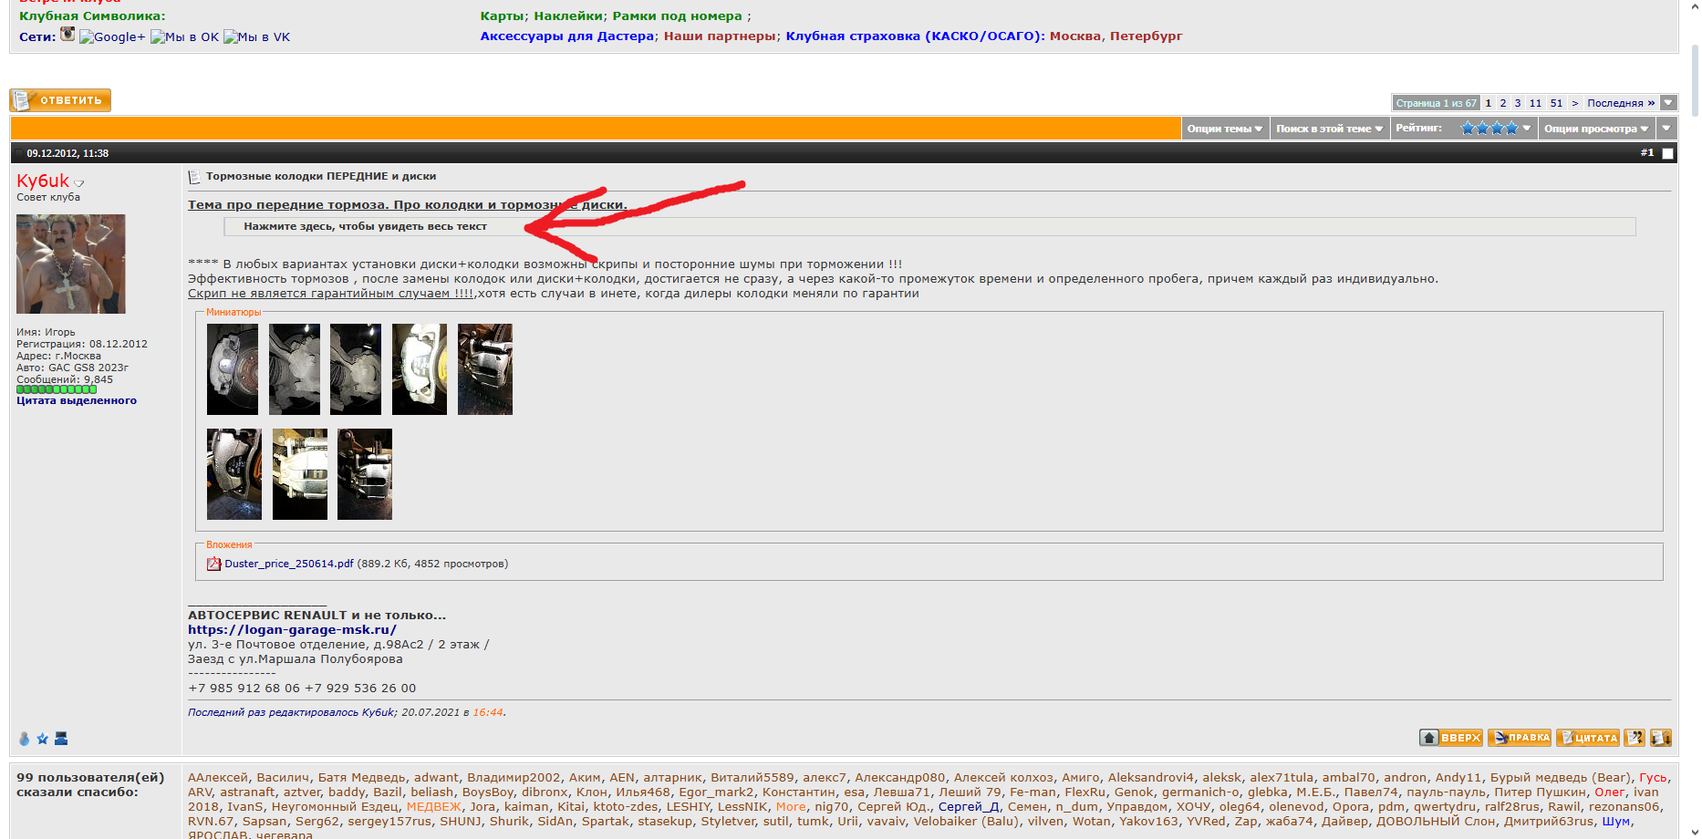Tick the checkbox next to post #1
1702x839 pixels.
1667,153
